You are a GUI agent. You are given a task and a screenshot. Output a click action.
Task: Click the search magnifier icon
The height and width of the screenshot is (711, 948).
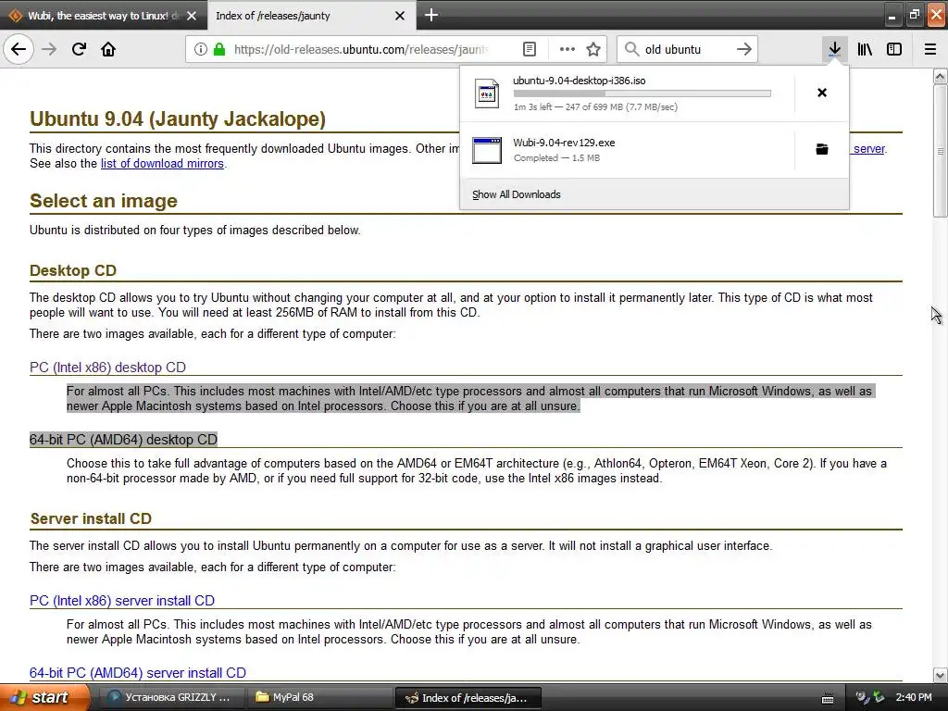point(631,49)
